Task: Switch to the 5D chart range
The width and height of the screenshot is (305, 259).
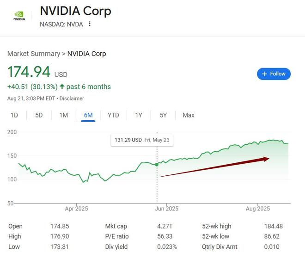Action: point(39,115)
